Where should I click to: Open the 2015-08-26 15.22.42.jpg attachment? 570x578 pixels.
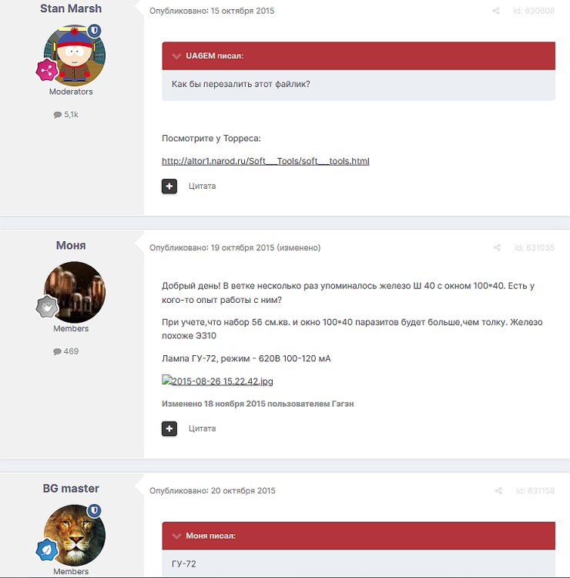click(217, 381)
